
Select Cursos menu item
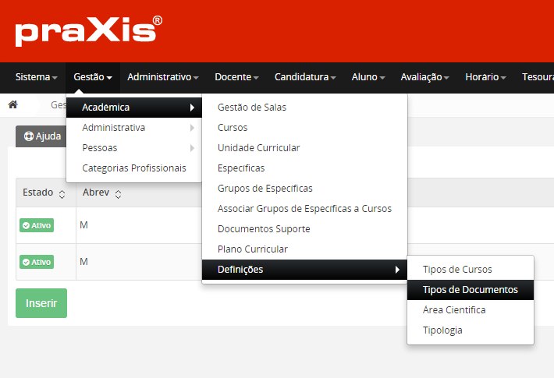coord(304,127)
